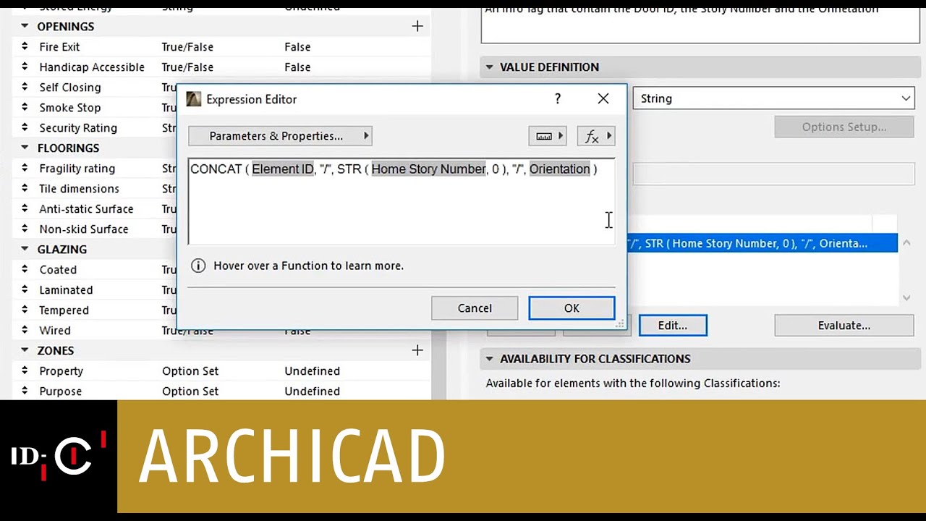Collapse the FLOORINGS group
This screenshot has width=926, height=521.
[25, 148]
